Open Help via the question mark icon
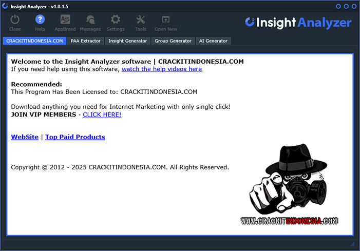The width and height of the screenshot is (360, 251). pyautogui.click(x=40, y=20)
